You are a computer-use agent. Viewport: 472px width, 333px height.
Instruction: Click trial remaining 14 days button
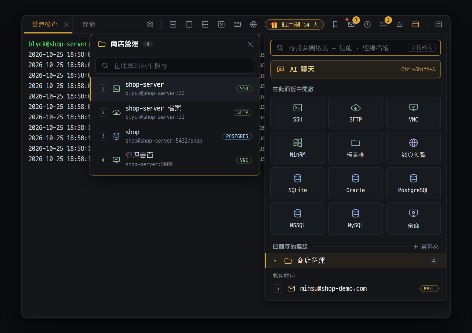point(294,25)
